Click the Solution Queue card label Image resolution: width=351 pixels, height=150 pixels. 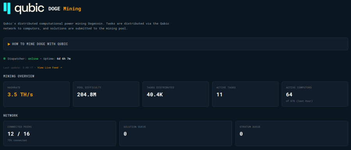pyautogui.click(x=135, y=127)
